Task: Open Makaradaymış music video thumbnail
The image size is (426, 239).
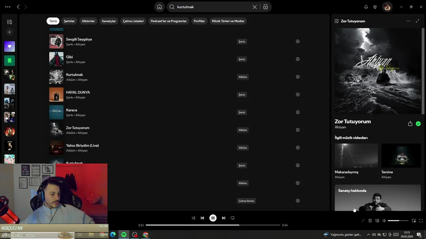Action: 356,155
